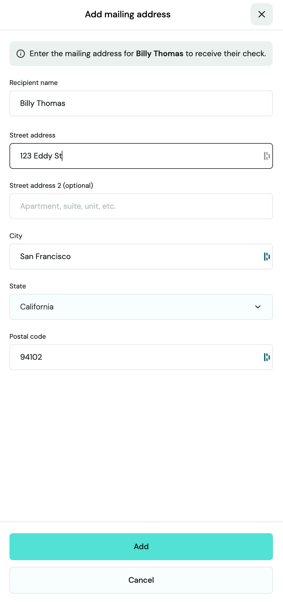
Task: Click the 'State' label text
Action: [x=18, y=286]
